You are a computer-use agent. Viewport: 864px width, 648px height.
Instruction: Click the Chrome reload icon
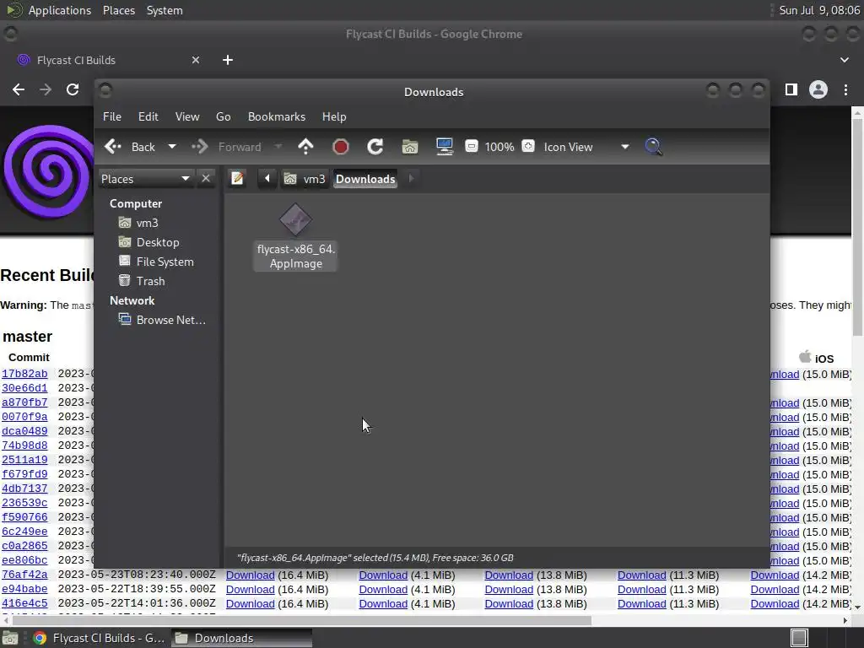click(73, 89)
